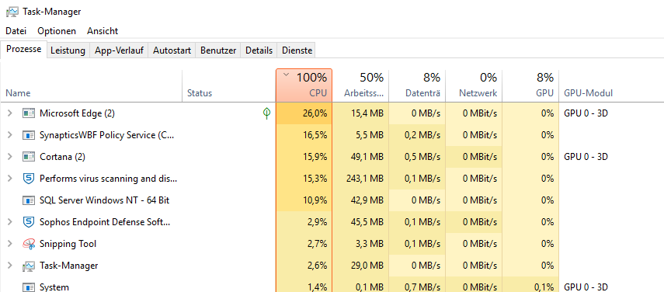Click the 49,1 MB memory cell
This screenshot has width=664, height=292.
pos(360,157)
